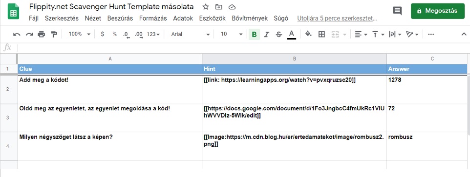
Task: Open the Bővítmények menu
Action: point(250,19)
